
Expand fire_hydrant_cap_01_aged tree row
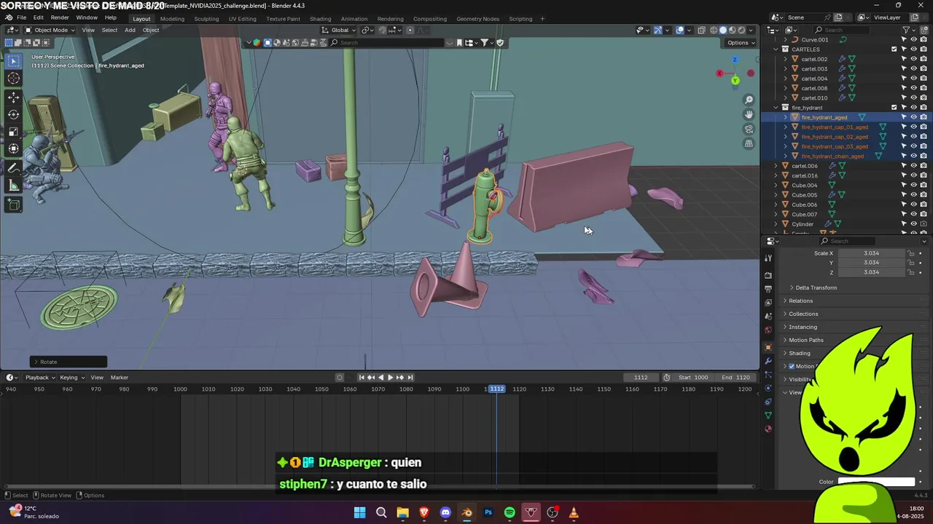pyautogui.click(x=785, y=127)
